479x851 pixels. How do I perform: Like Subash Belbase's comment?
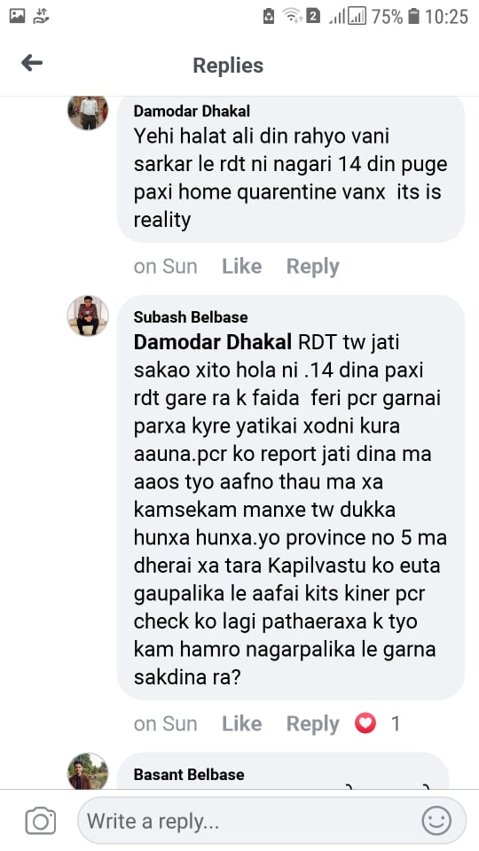241,723
